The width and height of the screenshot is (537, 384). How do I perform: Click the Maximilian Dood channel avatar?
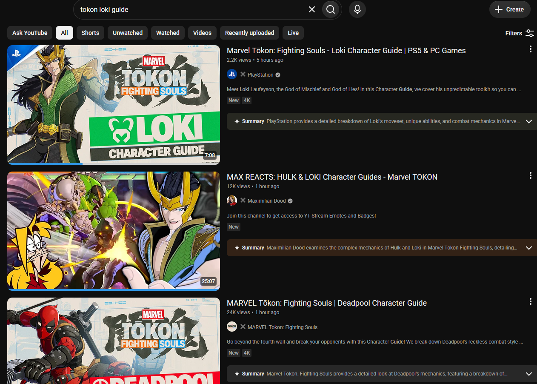232,201
